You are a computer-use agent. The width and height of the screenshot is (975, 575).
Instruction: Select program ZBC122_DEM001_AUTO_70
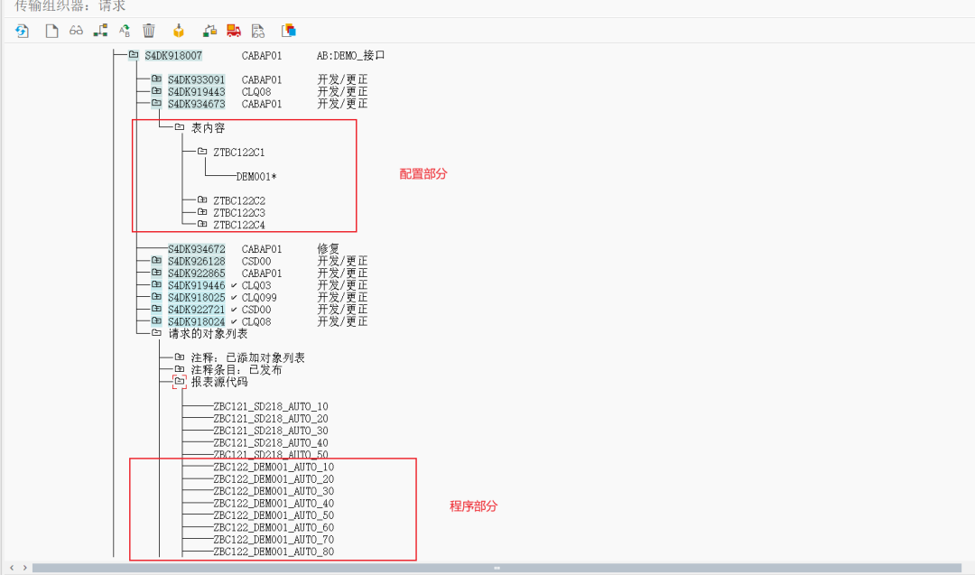[274, 540]
